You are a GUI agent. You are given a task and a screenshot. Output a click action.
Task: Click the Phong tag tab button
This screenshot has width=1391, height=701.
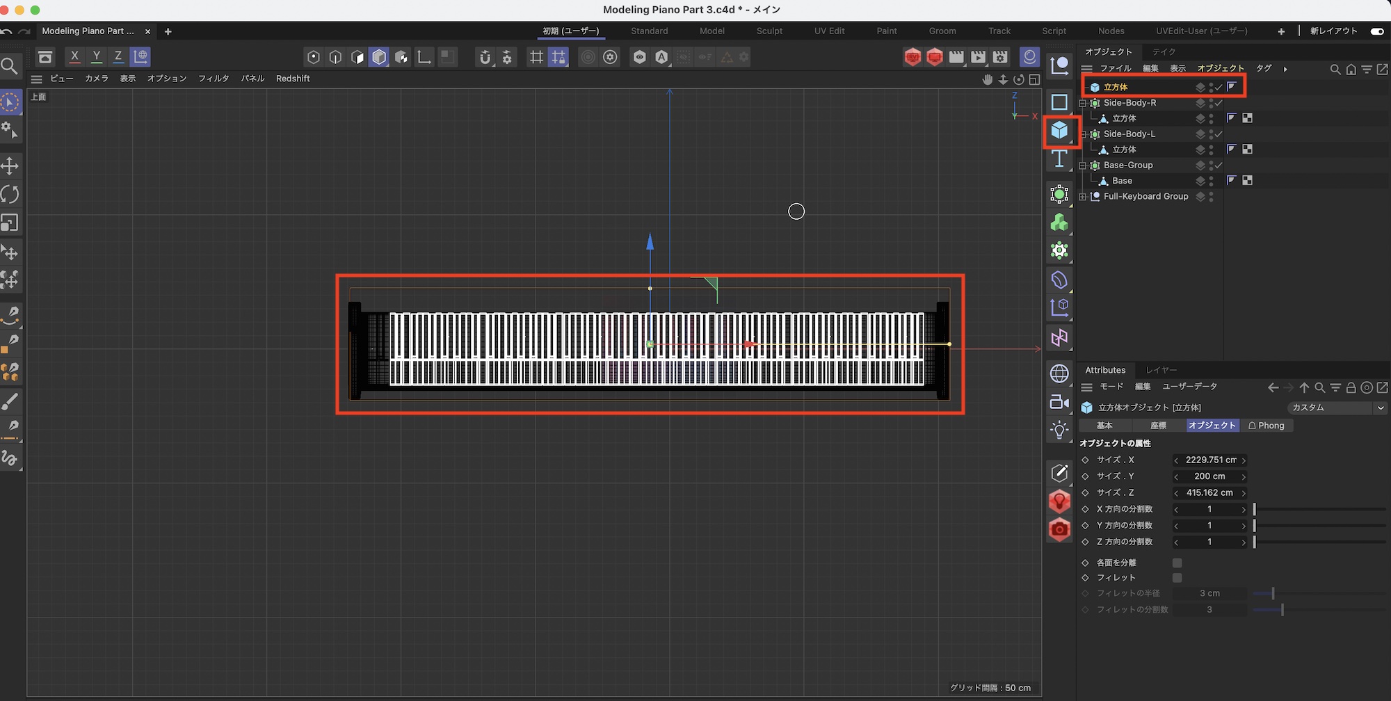click(x=1266, y=426)
